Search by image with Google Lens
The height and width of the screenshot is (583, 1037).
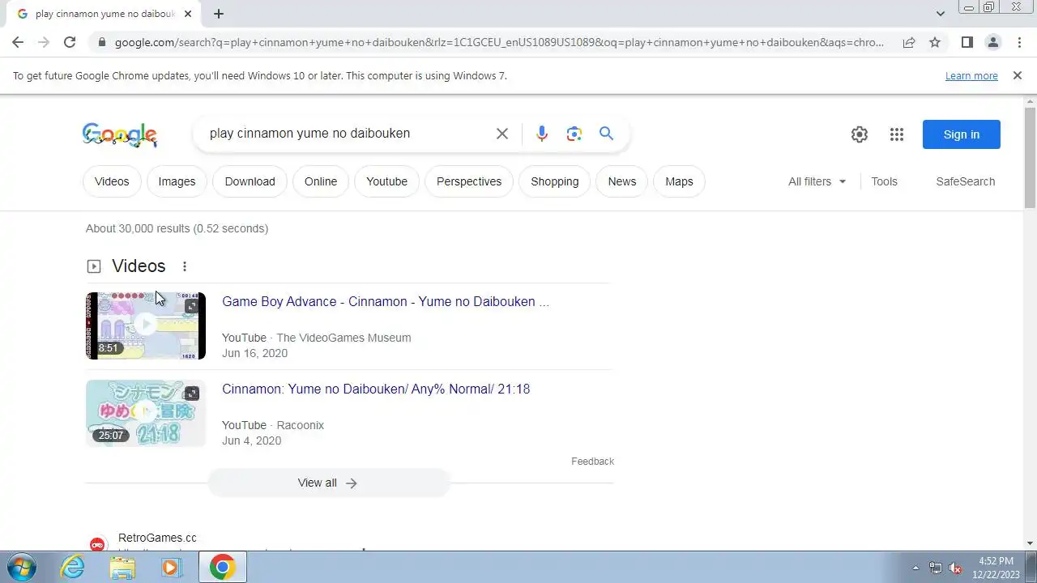click(x=574, y=134)
